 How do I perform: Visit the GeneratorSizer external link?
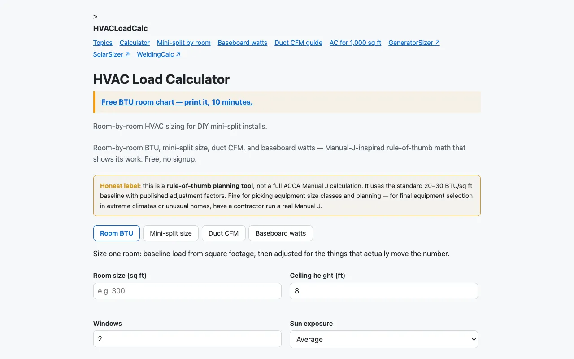click(x=414, y=43)
